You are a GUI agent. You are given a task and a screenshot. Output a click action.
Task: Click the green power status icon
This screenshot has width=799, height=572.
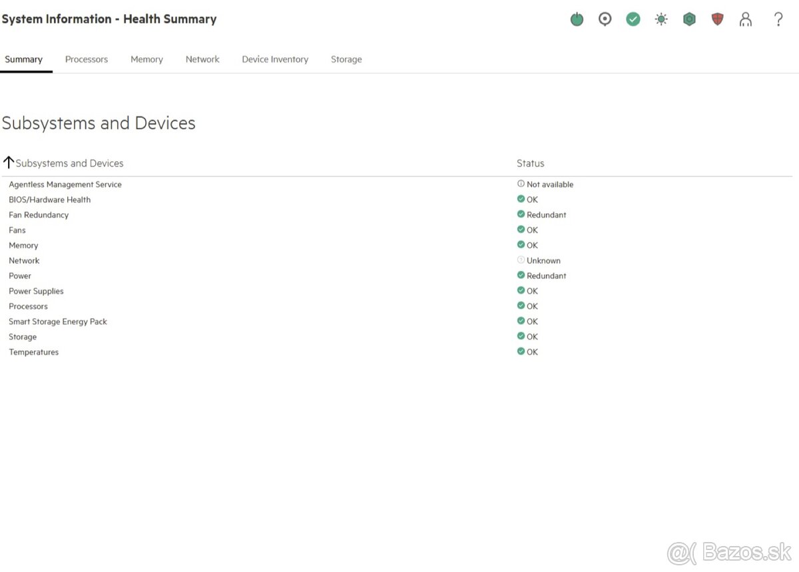point(577,19)
